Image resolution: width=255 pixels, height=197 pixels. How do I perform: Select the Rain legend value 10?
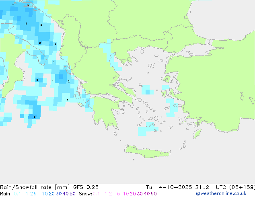45,194
